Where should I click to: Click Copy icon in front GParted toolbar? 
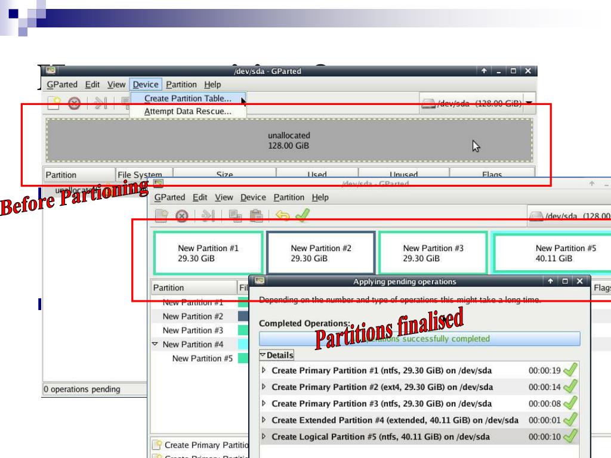click(235, 215)
